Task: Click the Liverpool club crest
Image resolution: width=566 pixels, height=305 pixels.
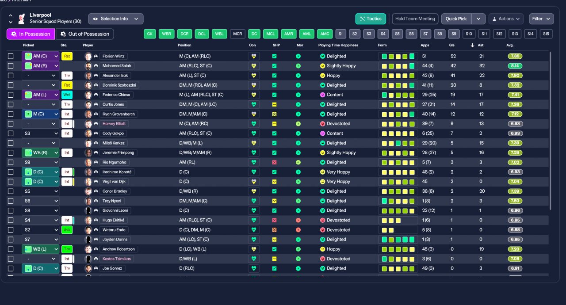Action: pos(21,19)
